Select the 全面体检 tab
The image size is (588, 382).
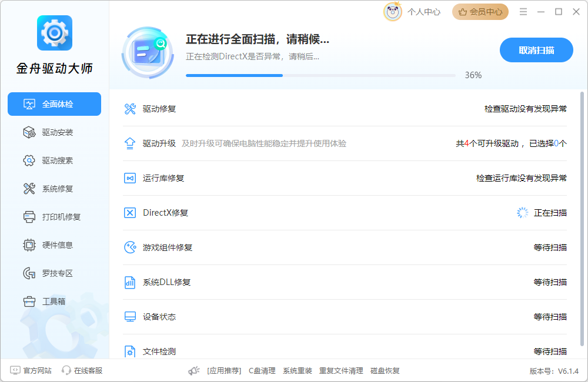click(x=54, y=104)
